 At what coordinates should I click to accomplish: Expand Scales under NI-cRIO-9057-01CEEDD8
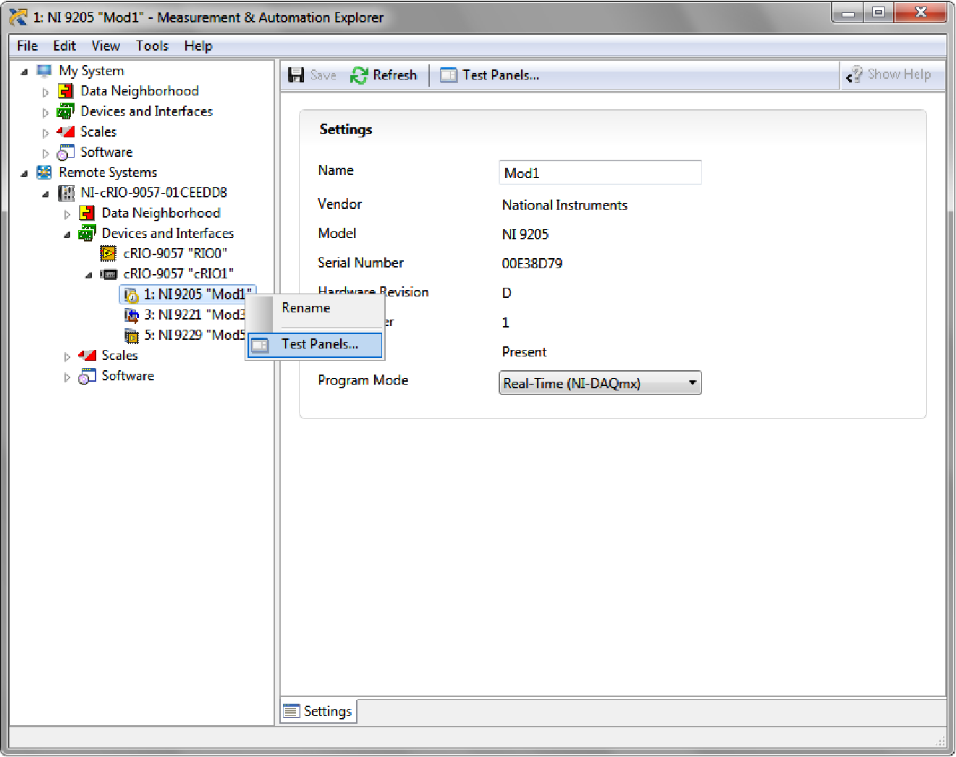(67, 356)
